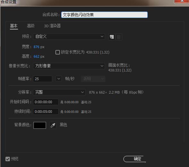The image size is (189, 167).
Task: Switch to the 3D 渲染器 tab
Action: tap(52, 26)
